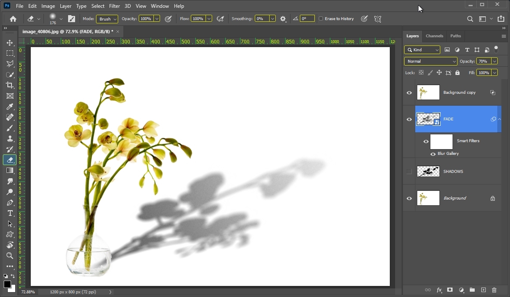Select the Path Selection arrow tool
The height and width of the screenshot is (297, 510).
coord(10,224)
